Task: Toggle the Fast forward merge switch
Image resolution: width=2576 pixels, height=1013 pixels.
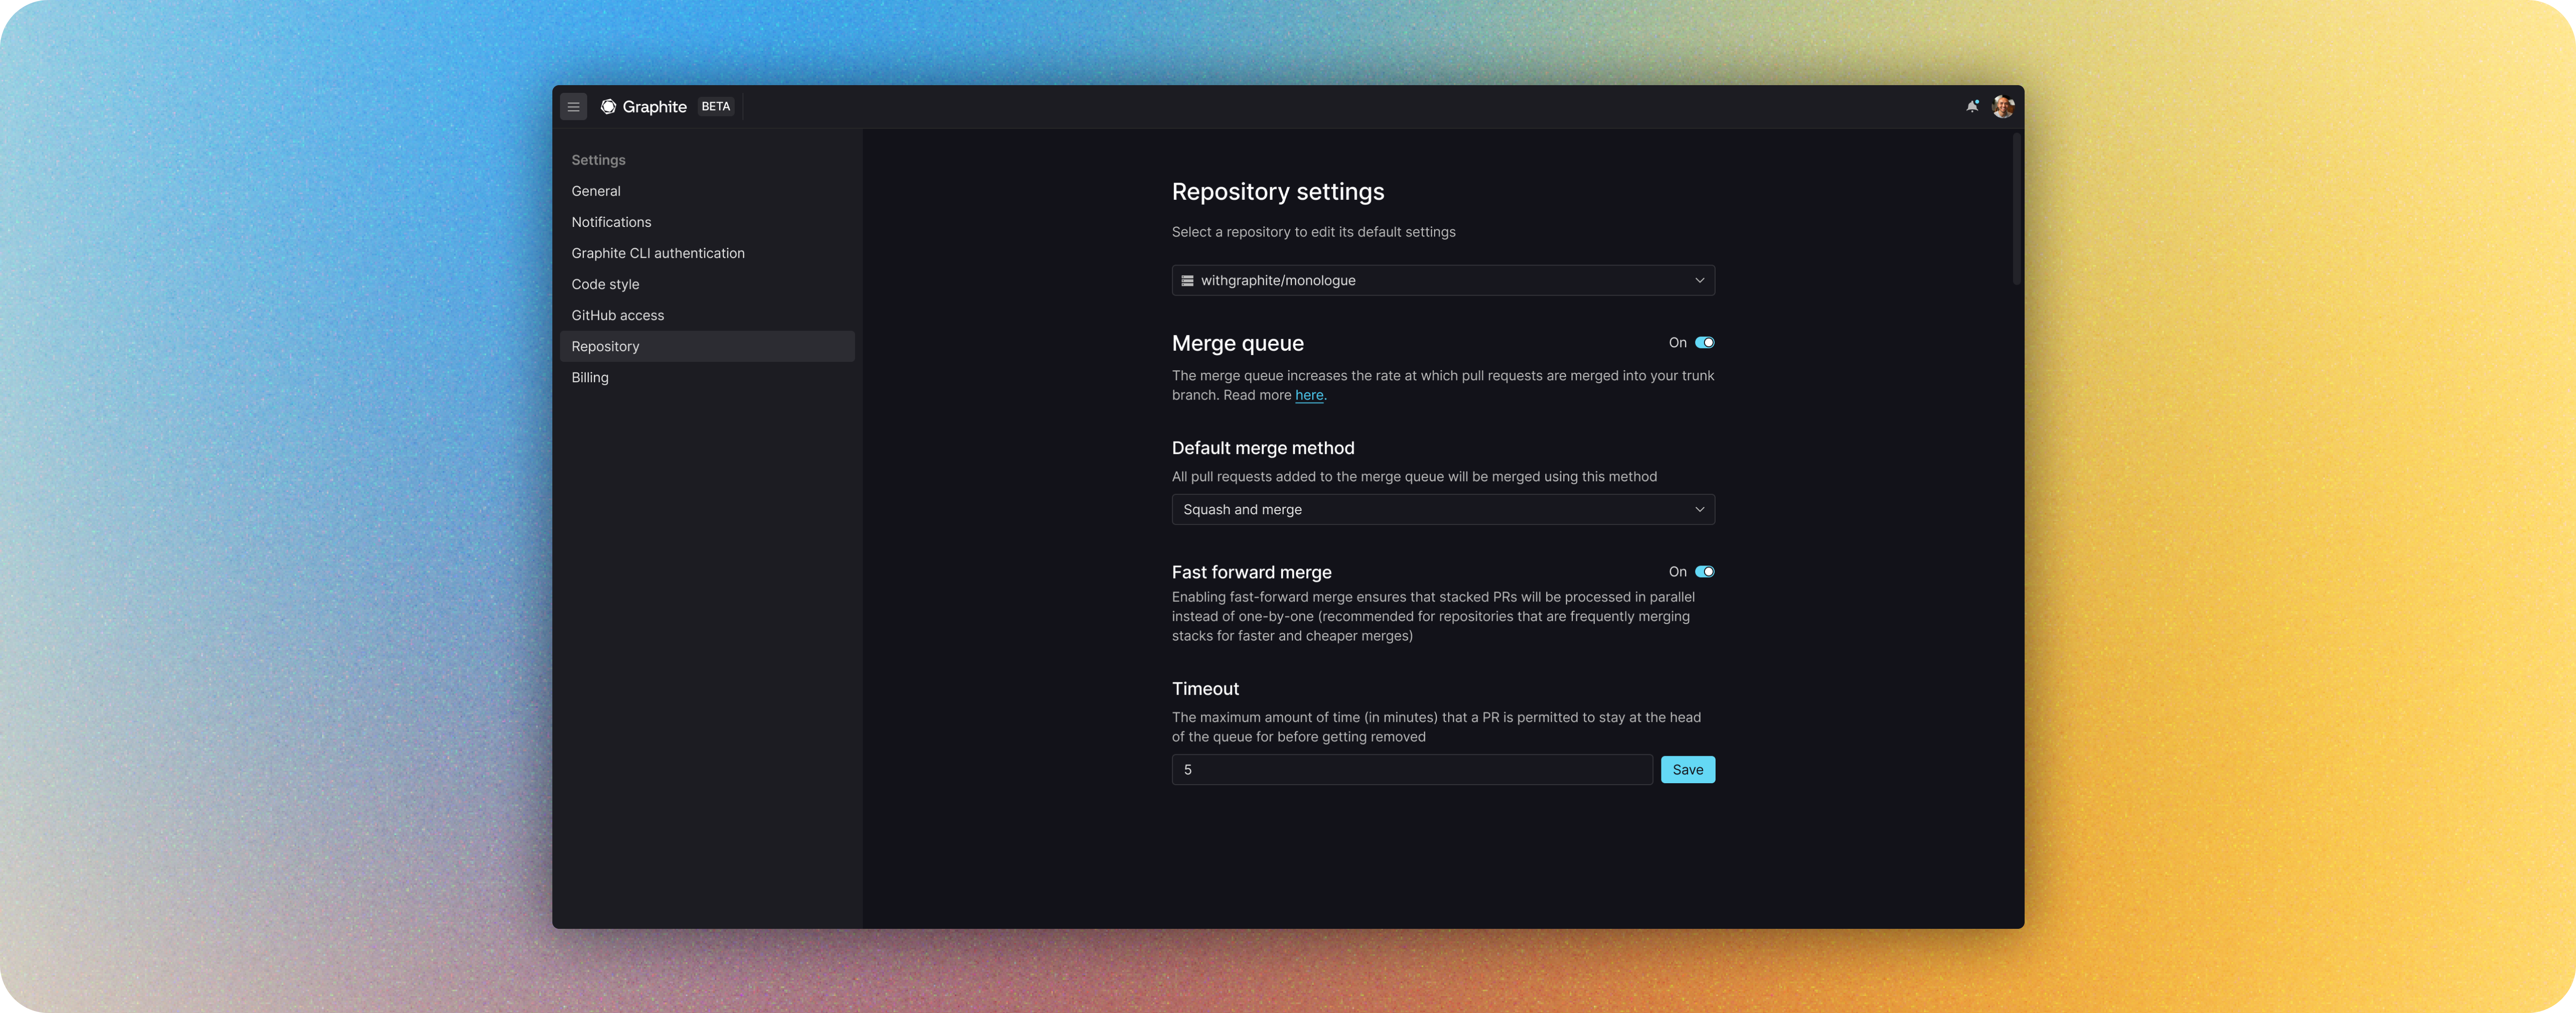Action: coord(1704,572)
